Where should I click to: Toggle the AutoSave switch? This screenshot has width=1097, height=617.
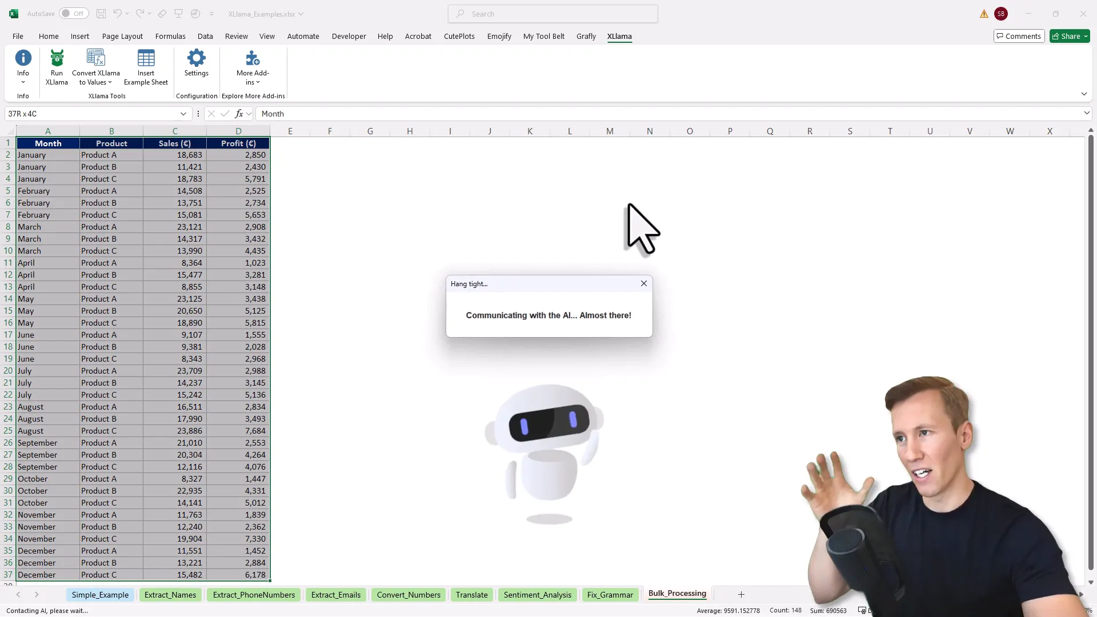73,14
